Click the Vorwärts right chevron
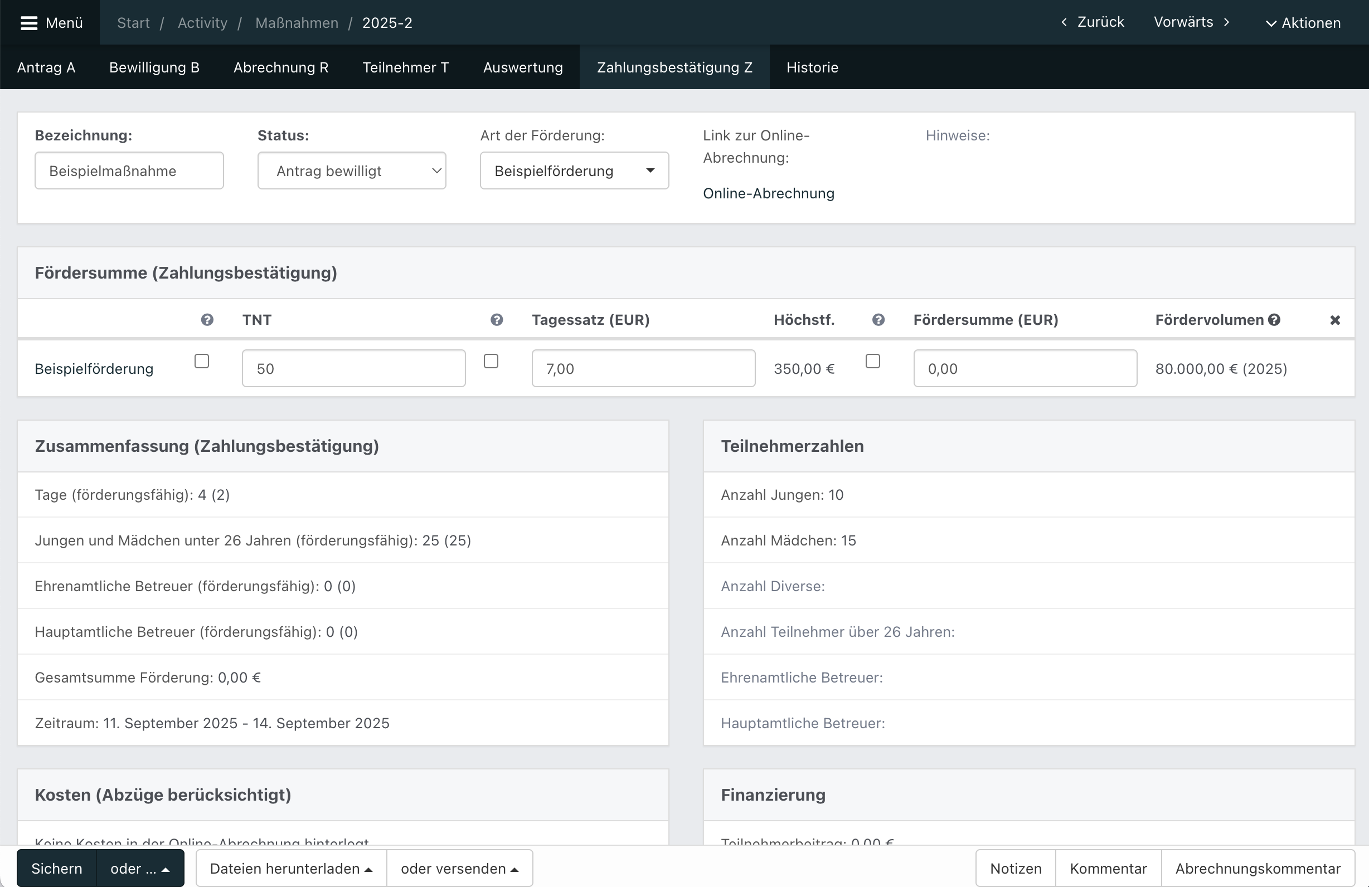The height and width of the screenshot is (887, 1369). click(1226, 22)
